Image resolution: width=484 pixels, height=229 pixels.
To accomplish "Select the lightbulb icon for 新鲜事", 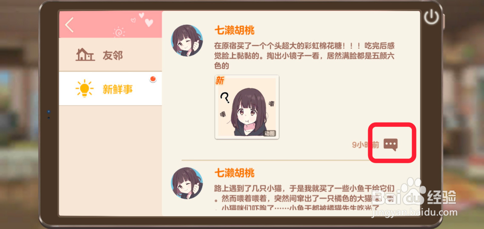I will tap(84, 88).
